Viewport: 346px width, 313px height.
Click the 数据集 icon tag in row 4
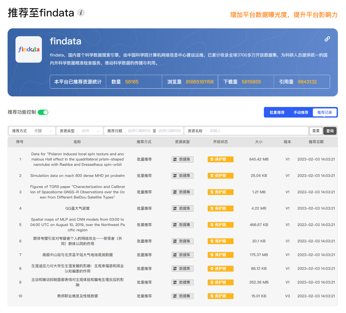[x=182, y=208]
